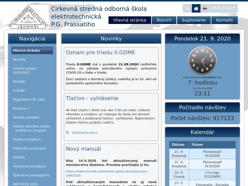Click the search magnifier icon
Image resolution: width=248 pixels, height=186 pixels.
[x=187, y=8]
